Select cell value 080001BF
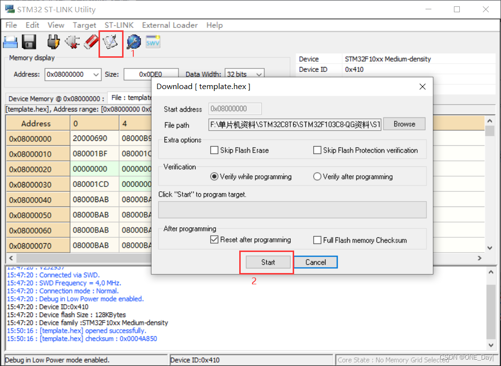 click(x=95, y=154)
